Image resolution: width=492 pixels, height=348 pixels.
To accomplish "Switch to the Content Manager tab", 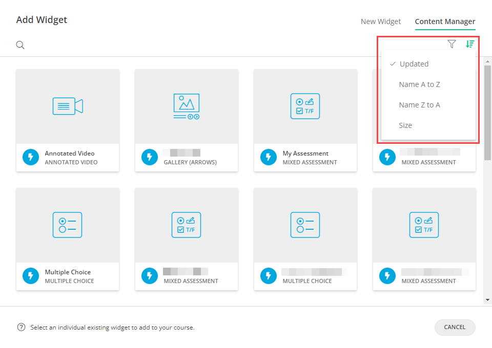I will click(x=445, y=21).
